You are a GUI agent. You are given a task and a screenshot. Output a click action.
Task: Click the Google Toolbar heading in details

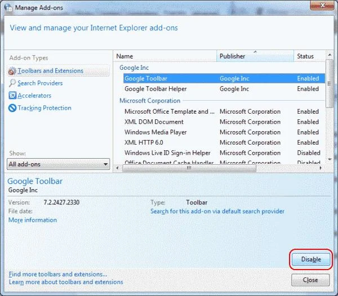pos(35,181)
